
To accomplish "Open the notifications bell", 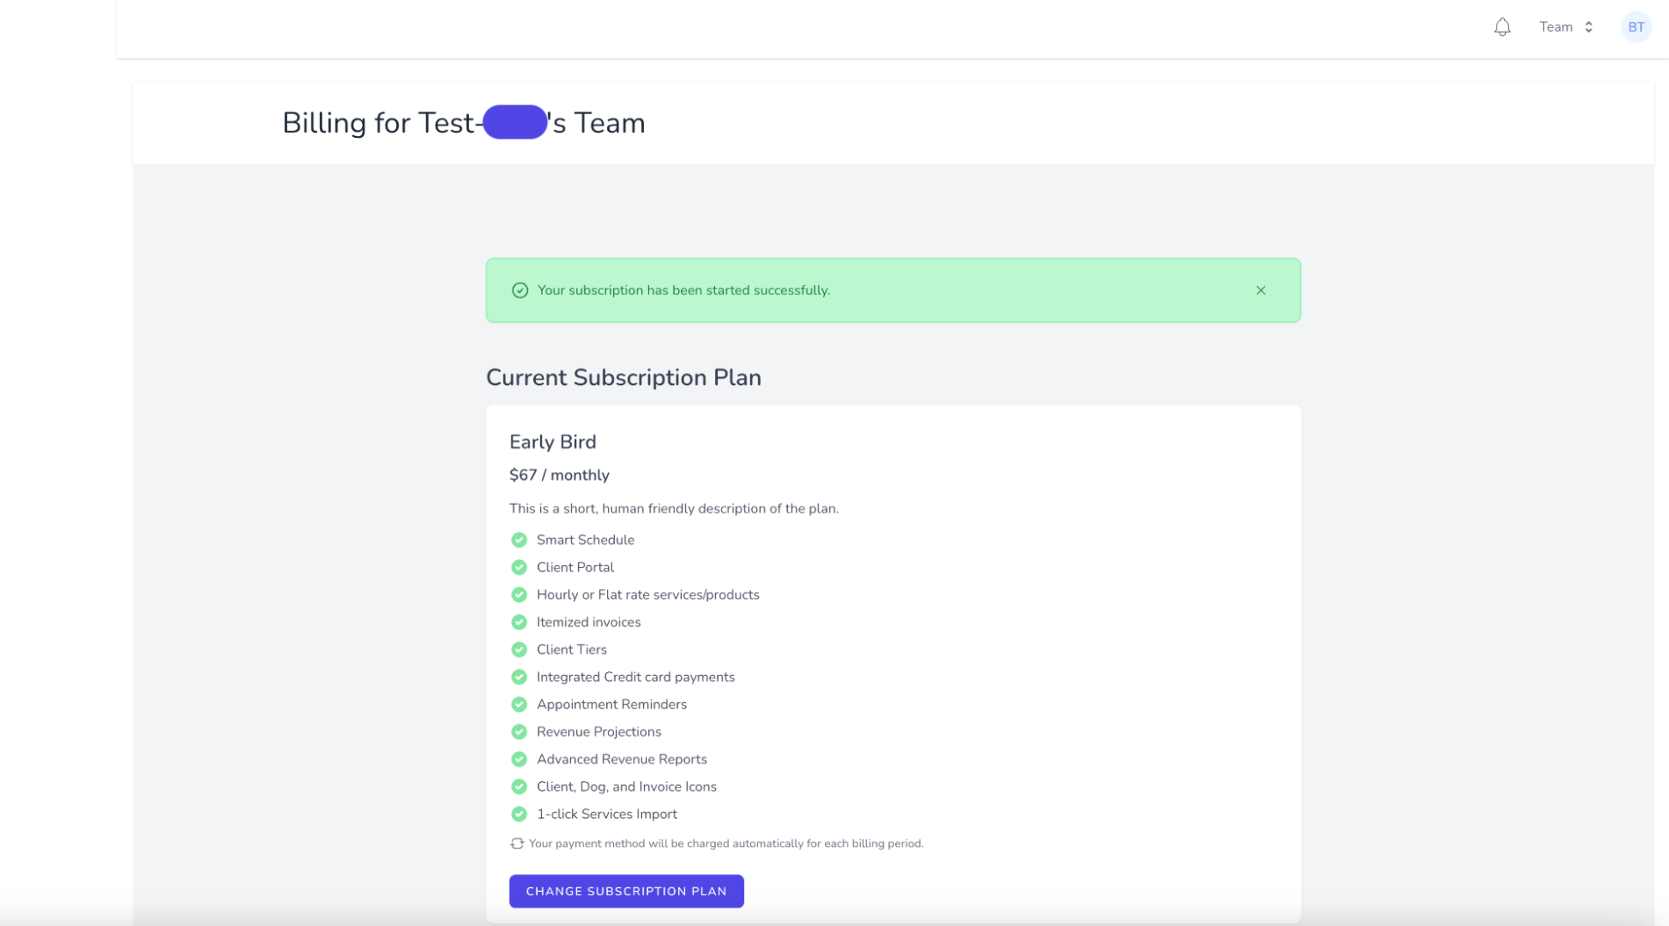I will [1502, 27].
